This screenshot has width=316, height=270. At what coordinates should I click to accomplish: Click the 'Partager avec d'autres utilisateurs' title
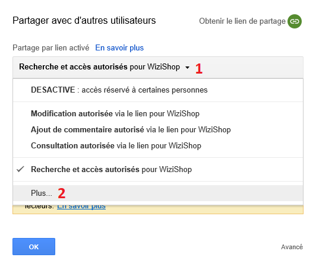tap(84, 21)
